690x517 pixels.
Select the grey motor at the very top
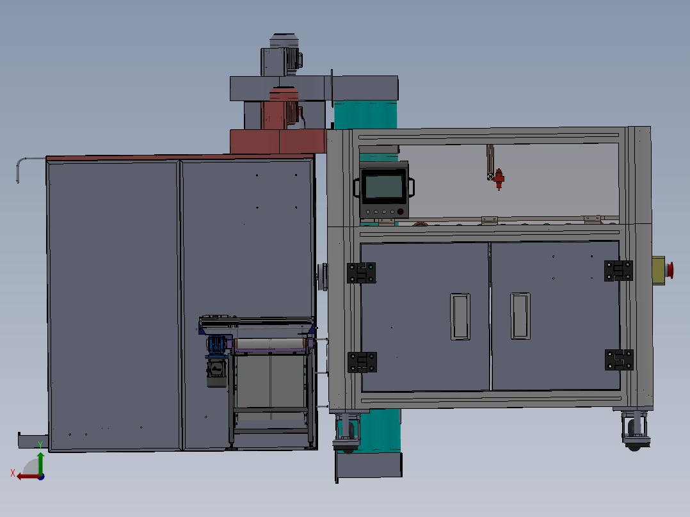click(280, 56)
